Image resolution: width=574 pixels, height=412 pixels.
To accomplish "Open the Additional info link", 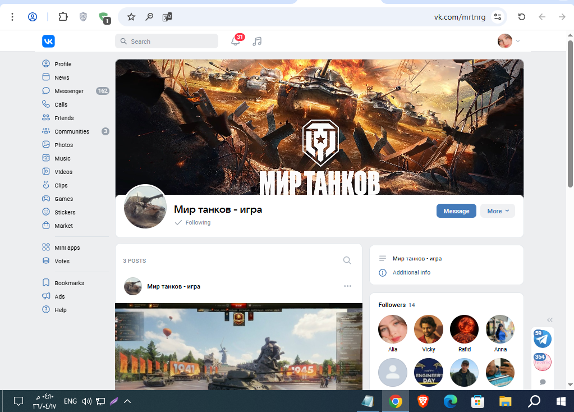I will 411,272.
